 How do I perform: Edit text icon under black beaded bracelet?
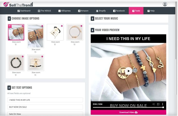(16, 75)
